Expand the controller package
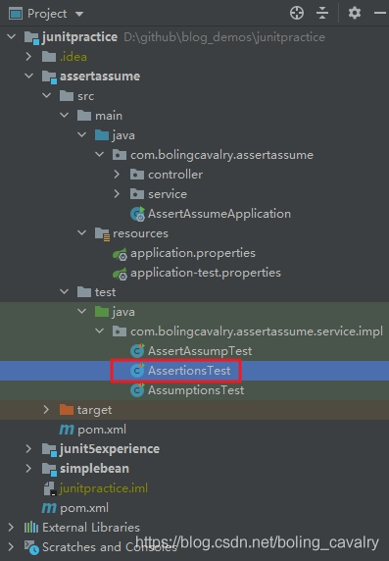This screenshot has width=389, height=561. click(117, 175)
